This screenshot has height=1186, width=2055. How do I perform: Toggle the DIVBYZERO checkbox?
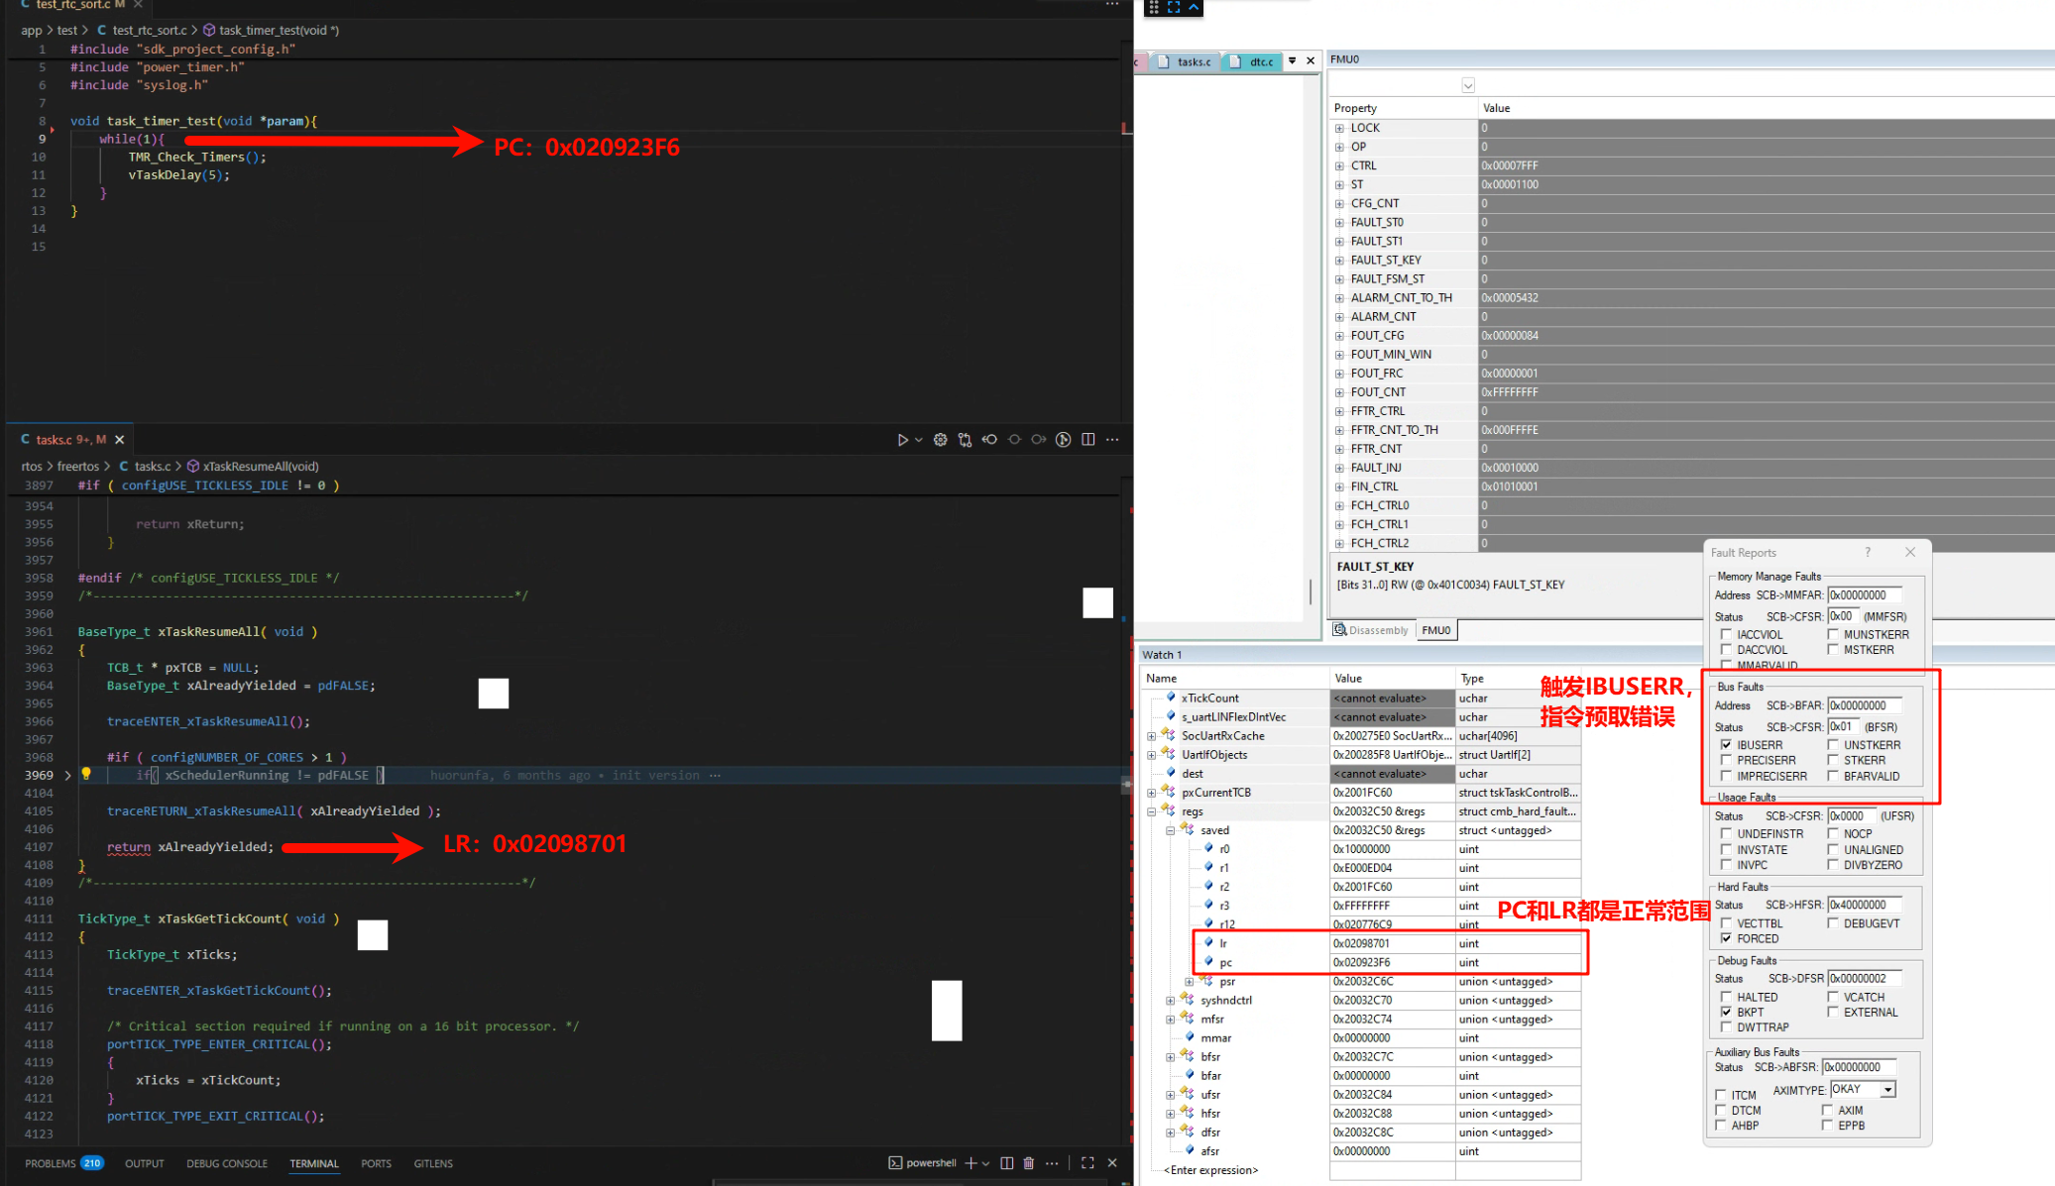[x=1833, y=865]
